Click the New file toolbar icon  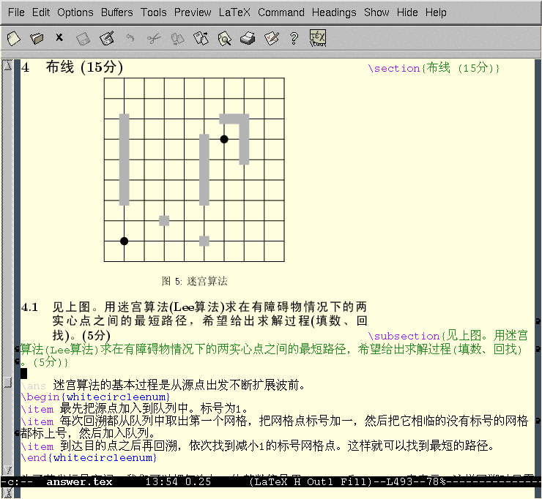(13, 37)
